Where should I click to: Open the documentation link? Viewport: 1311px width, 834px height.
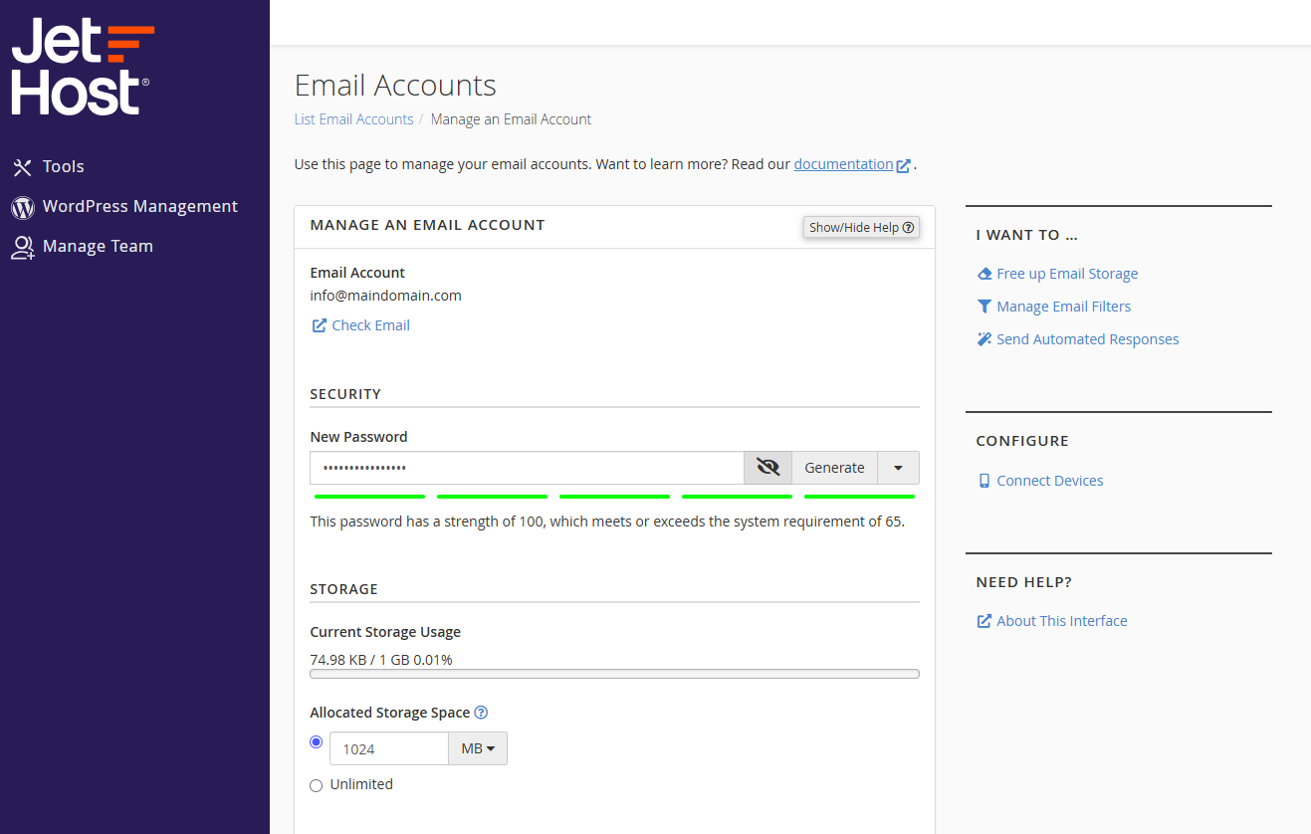[x=843, y=164]
